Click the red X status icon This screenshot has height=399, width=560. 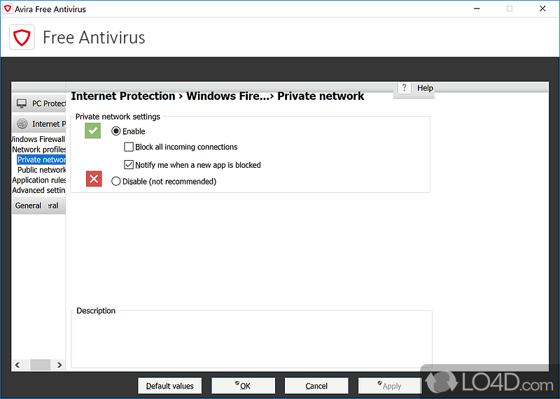coord(94,179)
